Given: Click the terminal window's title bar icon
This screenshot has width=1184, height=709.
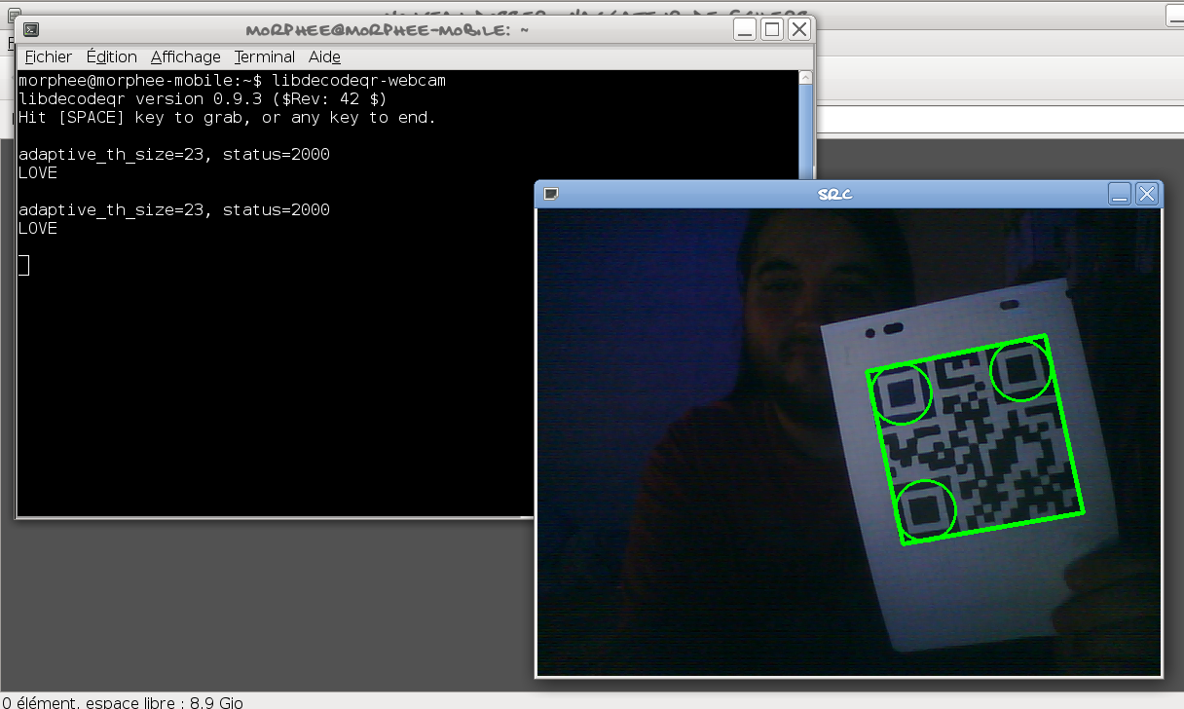Looking at the screenshot, I should pyautogui.click(x=30, y=30).
